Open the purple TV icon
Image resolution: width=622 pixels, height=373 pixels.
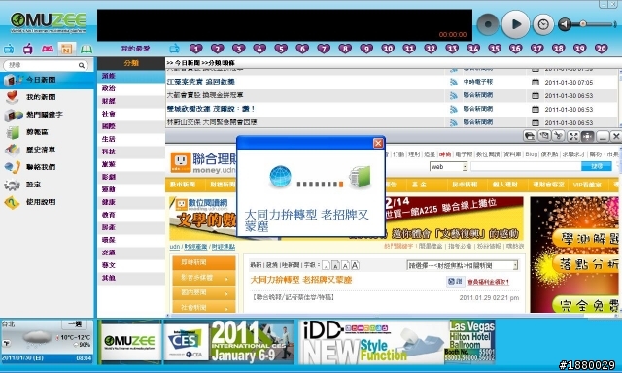[x=28, y=49]
